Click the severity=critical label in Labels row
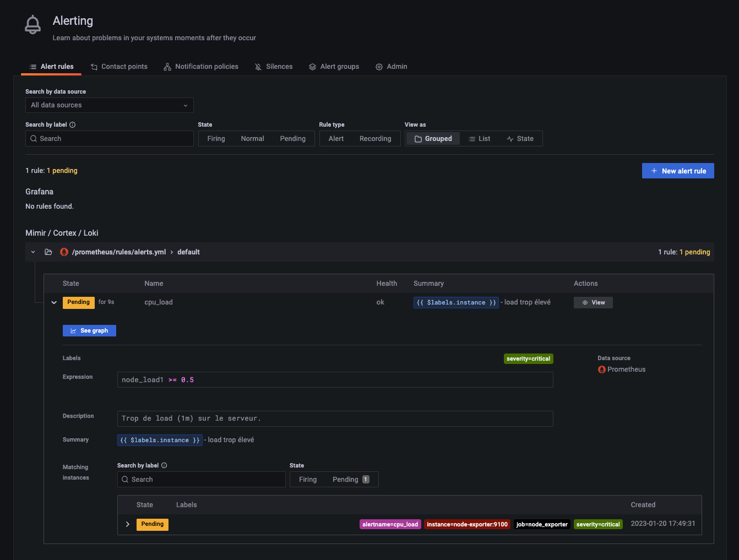 pyautogui.click(x=528, y=358)
